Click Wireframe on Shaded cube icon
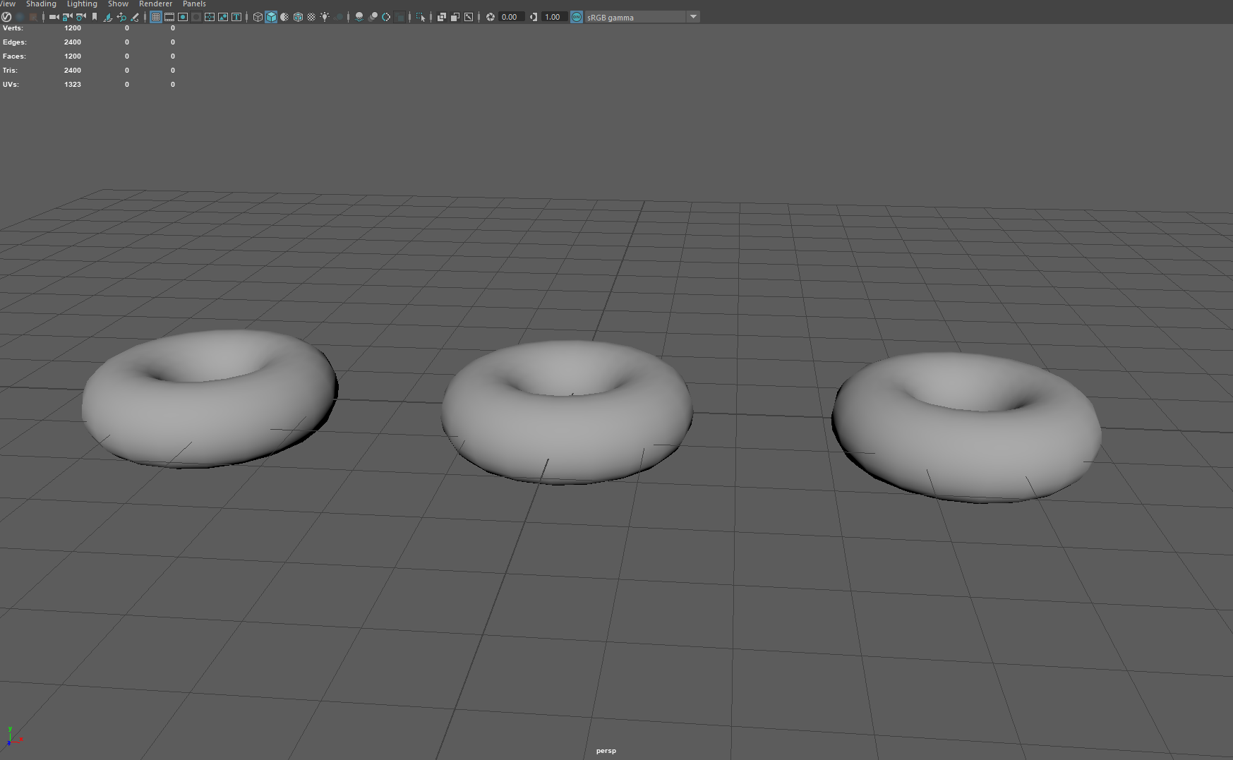1233x760 pixels. point(297,17)
